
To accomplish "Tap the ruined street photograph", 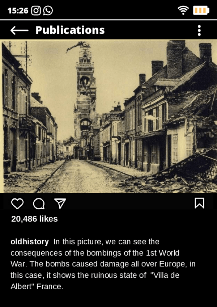I will tap(109, 117).
